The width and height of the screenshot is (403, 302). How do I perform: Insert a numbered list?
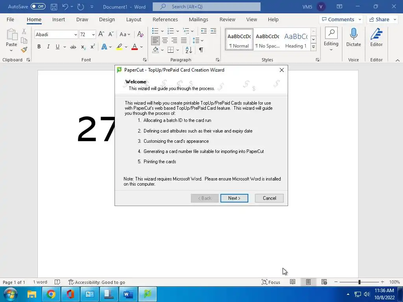171,31
